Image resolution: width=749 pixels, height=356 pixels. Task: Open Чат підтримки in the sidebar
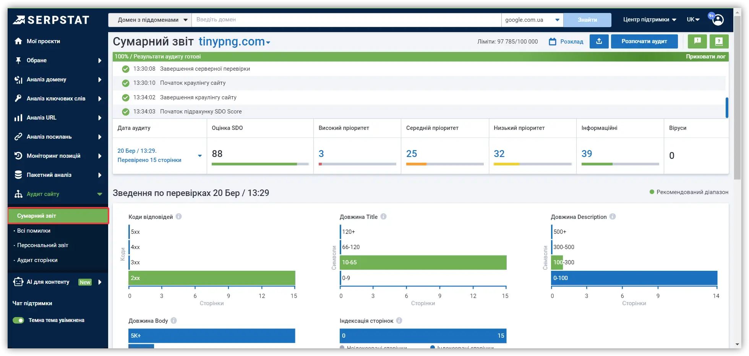tap(32, 303)
